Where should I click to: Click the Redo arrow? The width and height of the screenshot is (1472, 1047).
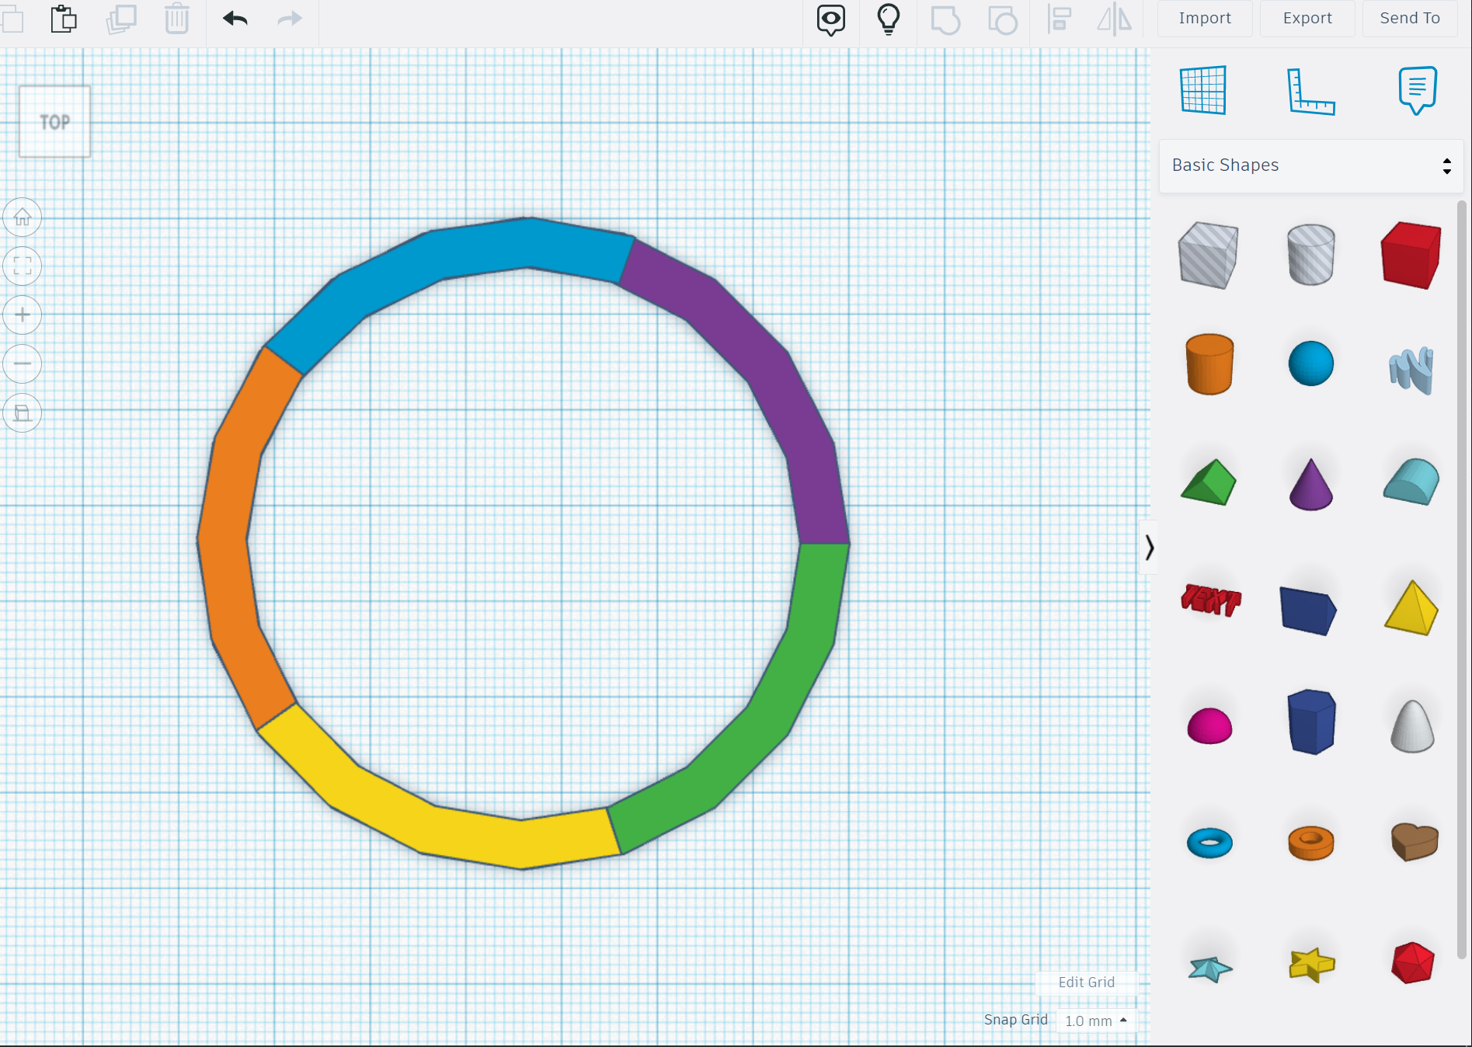point(288,19)
